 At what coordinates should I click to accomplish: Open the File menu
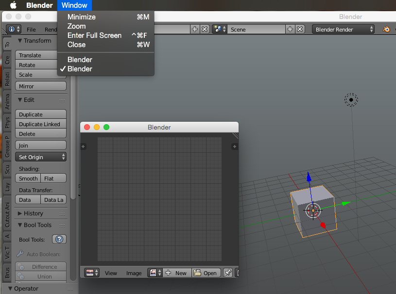(x=31, y=30)
